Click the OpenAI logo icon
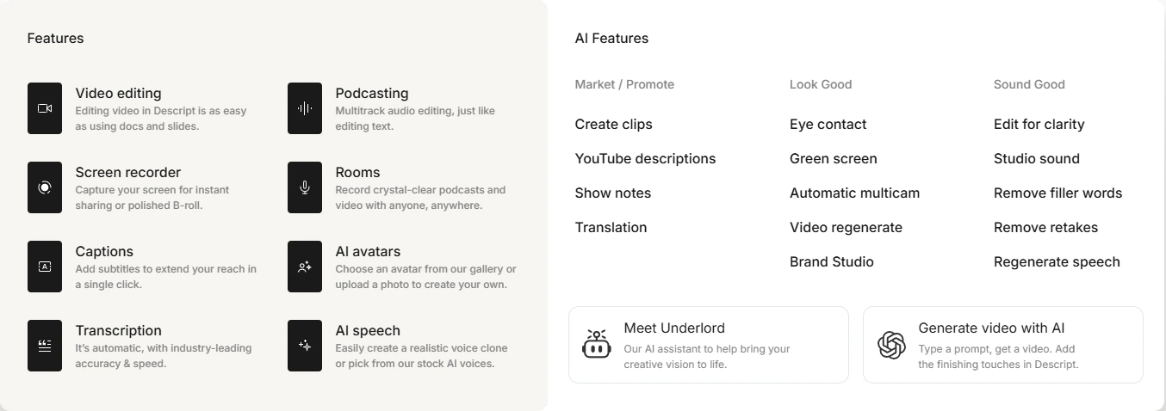This screenshot has width=1166, height=411. click(891, 345)
